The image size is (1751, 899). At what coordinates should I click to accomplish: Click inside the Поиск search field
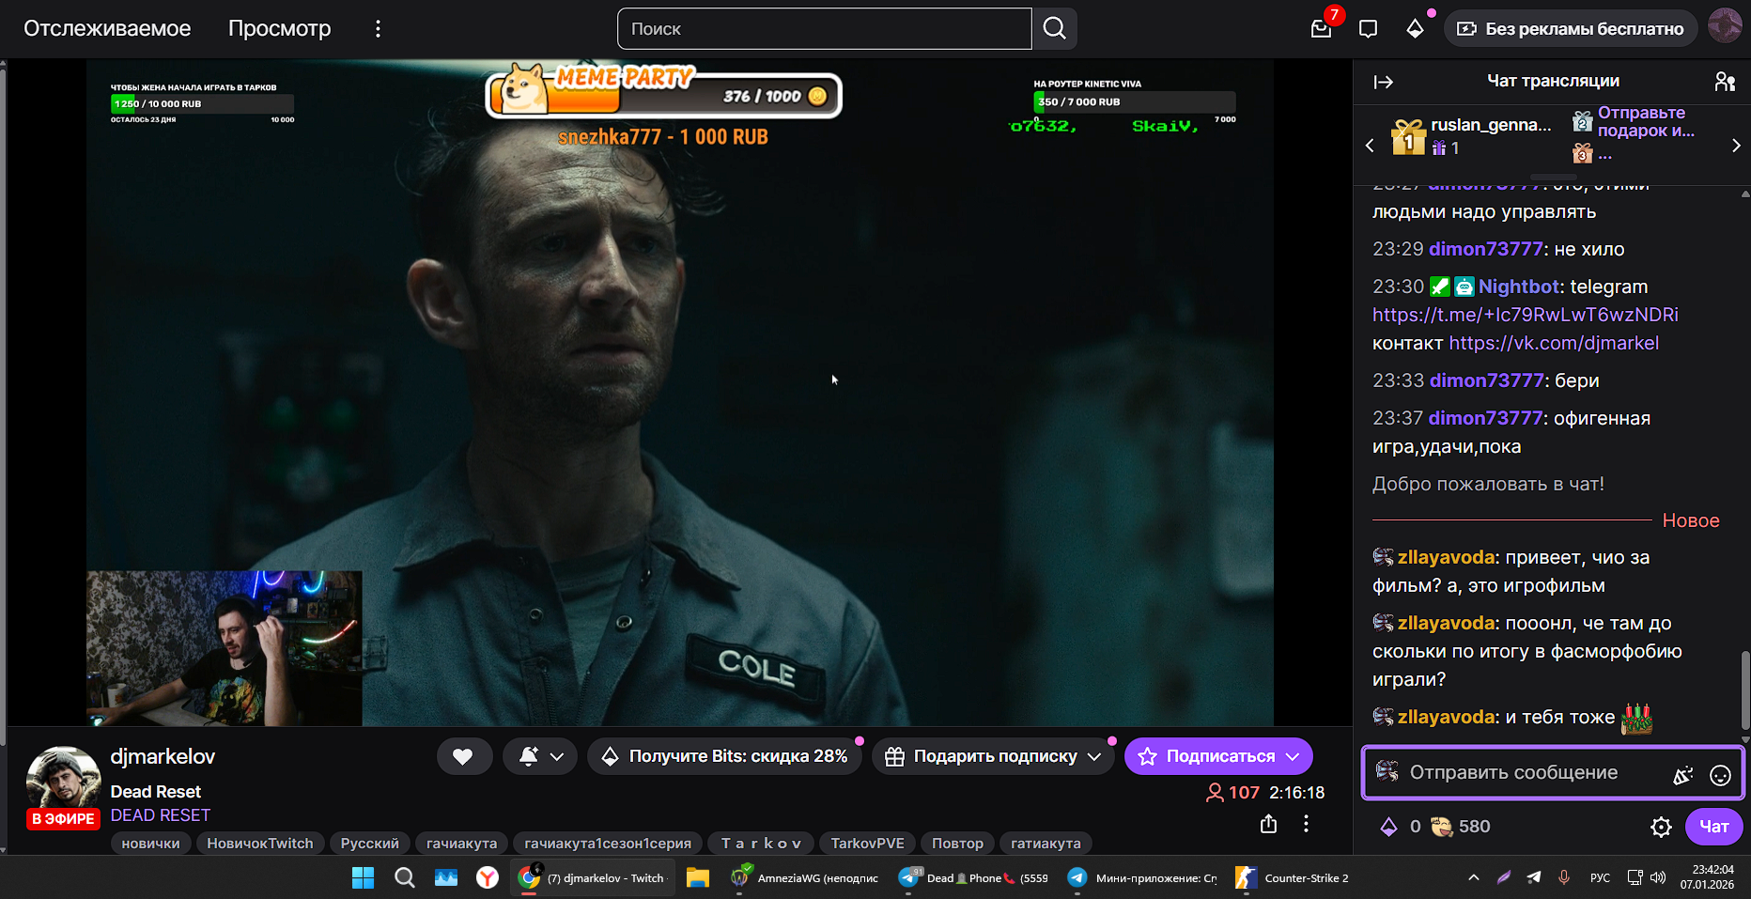click(x=825, y=28)
